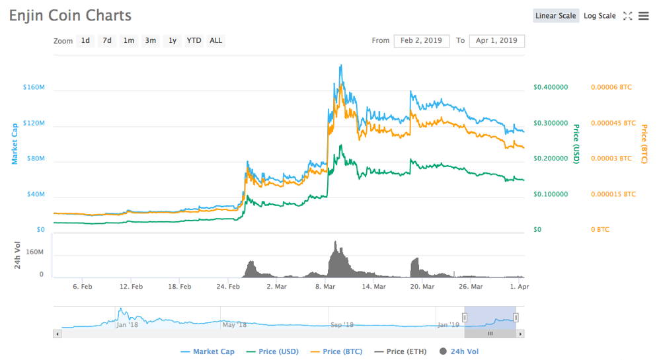This screenshot has height=360, width=661.
Task: Grab the left navigator range handle
Action: 465,318
